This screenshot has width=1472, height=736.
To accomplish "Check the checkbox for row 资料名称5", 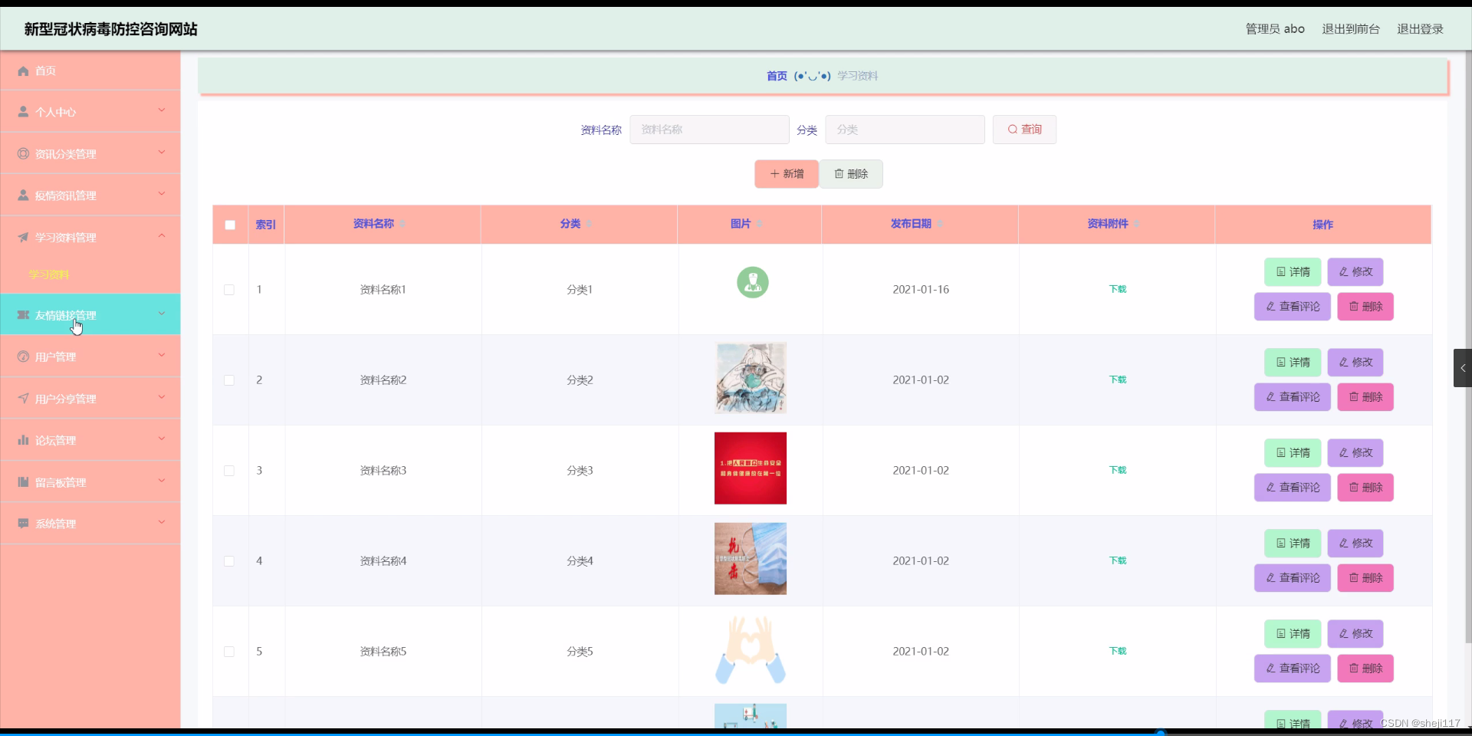I will point(229,652).
